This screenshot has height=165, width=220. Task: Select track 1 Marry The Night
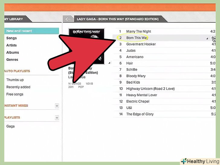pos(164,31)
